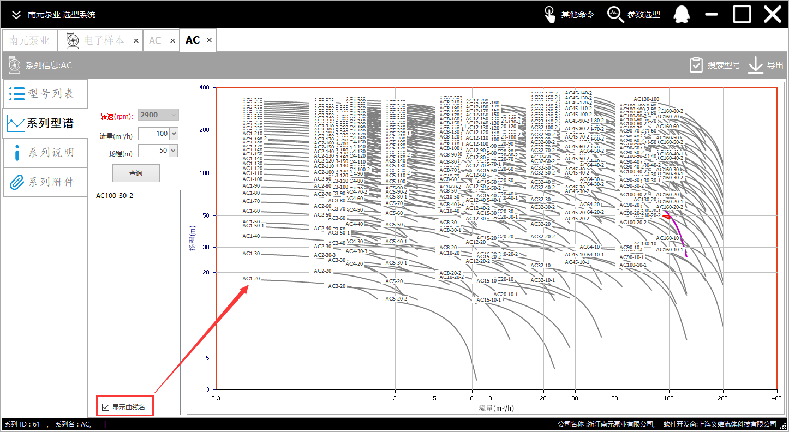Click the AC1-20 curve label
789x432 pixels.
tap(252, 279)
